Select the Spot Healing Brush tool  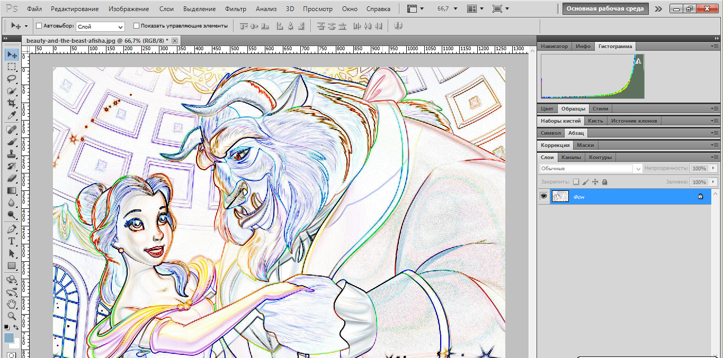coord(12,130)
